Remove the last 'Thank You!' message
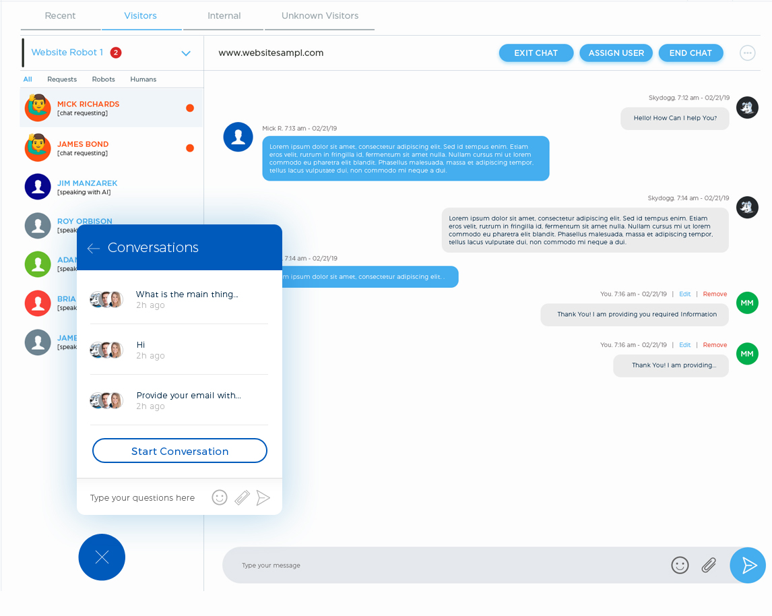Screen dimensions: 772x616 715,344
